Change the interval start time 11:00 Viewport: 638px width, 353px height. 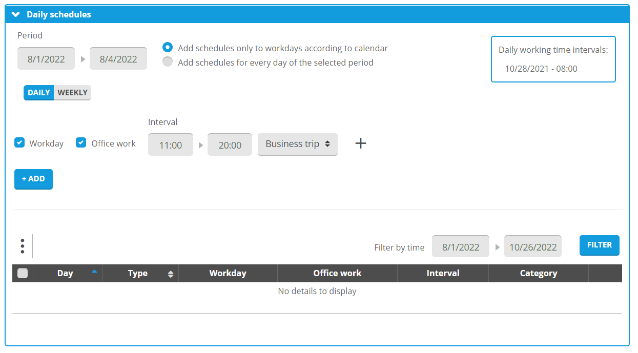(x=171, y=145)
